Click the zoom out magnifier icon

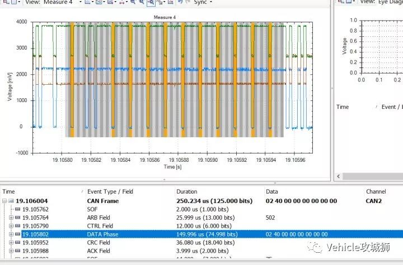[x=142, y=2]
